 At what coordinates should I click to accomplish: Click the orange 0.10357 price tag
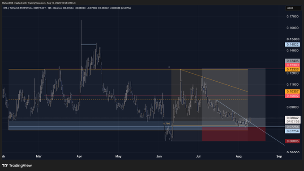pos(292,91)
